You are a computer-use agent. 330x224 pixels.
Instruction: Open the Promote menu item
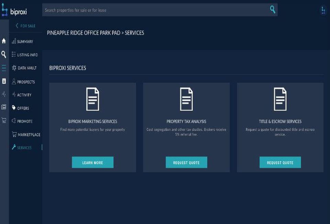point(25,121)
